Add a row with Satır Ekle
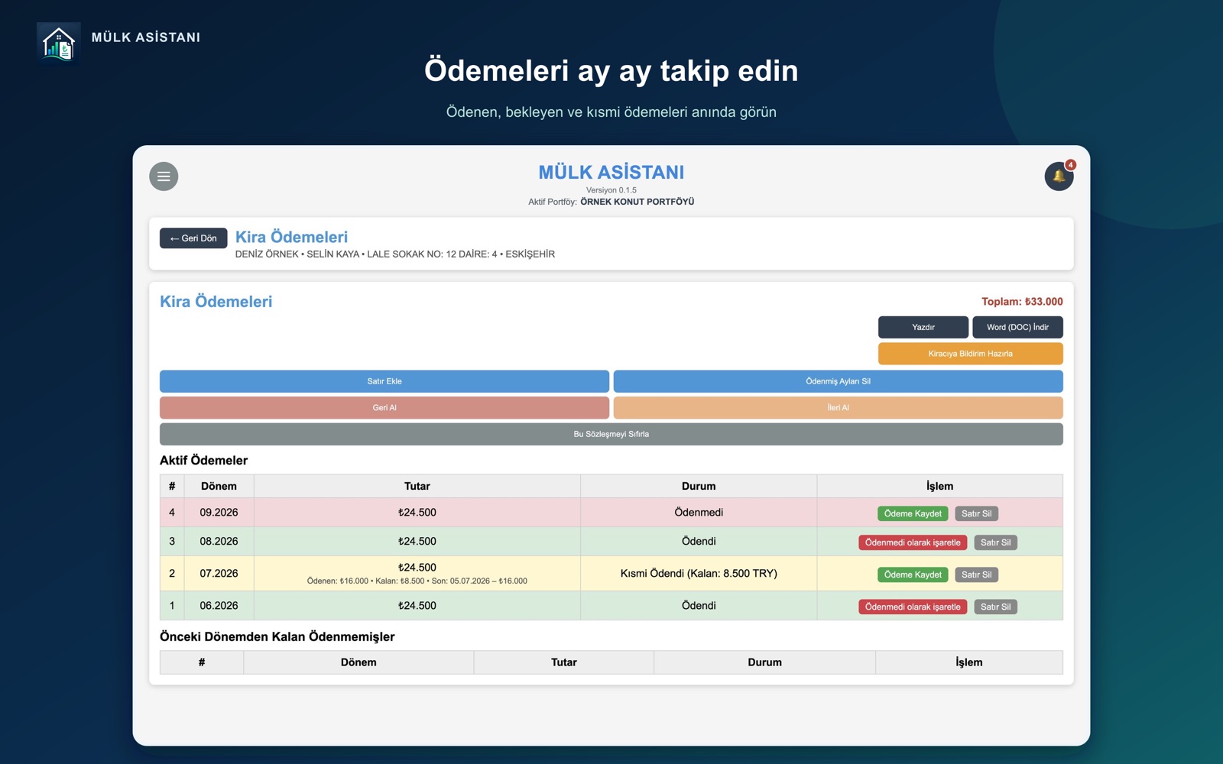 pos(384,381)
